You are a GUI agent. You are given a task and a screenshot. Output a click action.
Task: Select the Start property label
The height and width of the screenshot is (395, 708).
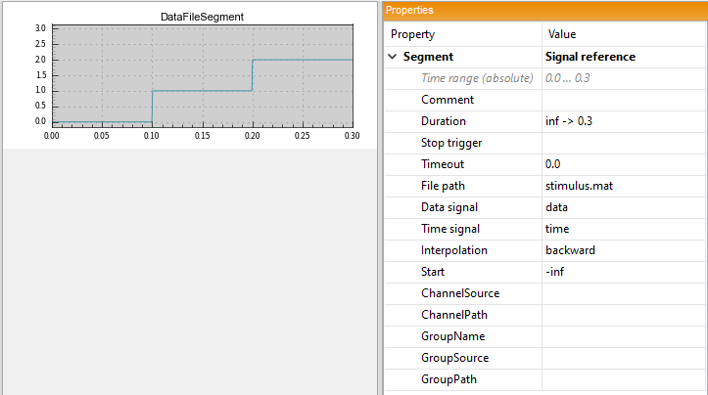433,272
